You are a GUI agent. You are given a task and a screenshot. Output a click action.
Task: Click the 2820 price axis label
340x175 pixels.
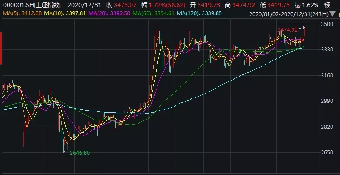327,127
